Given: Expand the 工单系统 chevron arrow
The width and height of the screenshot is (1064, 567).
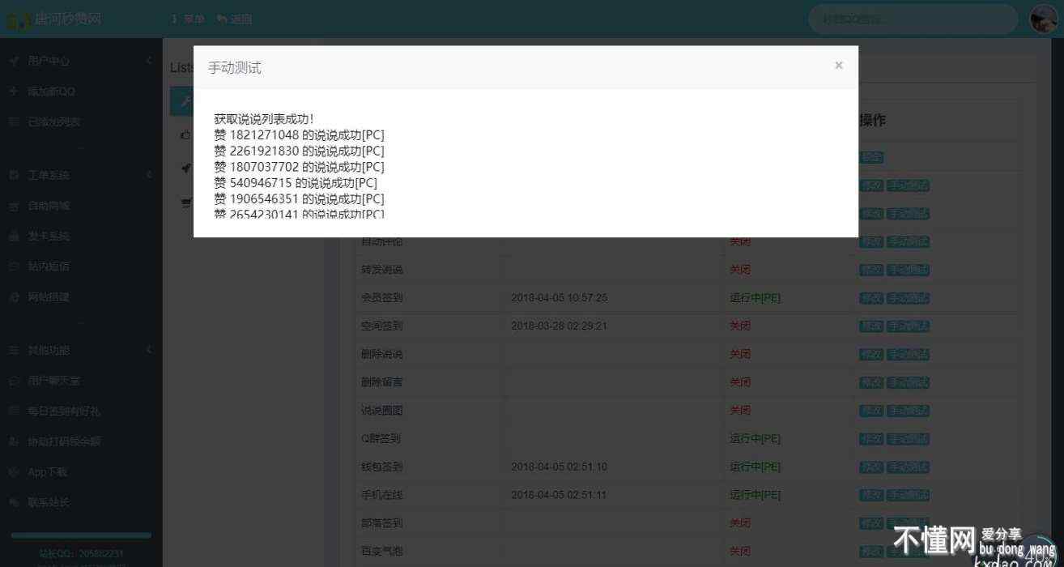Looking at the screenshot, I should 149,175.
